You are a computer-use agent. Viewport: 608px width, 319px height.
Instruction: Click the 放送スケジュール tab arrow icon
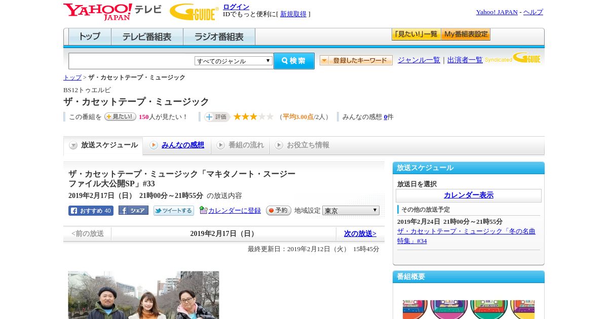click(x=73, y=145)
